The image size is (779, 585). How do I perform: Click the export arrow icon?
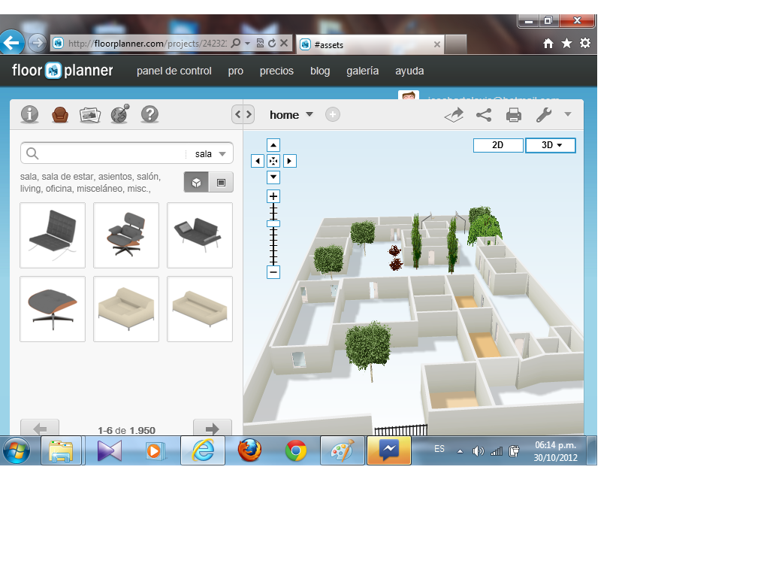[454, 115]
